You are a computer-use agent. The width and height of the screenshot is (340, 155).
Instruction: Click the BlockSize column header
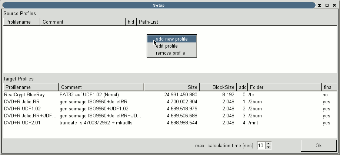pyautogui.click(x=218, y=87)
